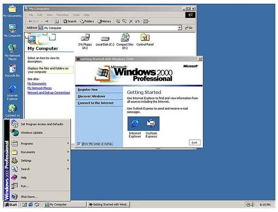Open Windows Update from Start menu
The image size is (278, 212).
[x=40, y=132]
